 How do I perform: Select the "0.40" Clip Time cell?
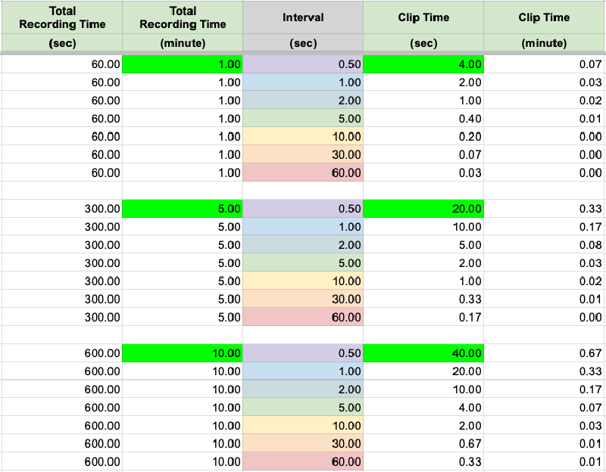click(x=423, y=119)
